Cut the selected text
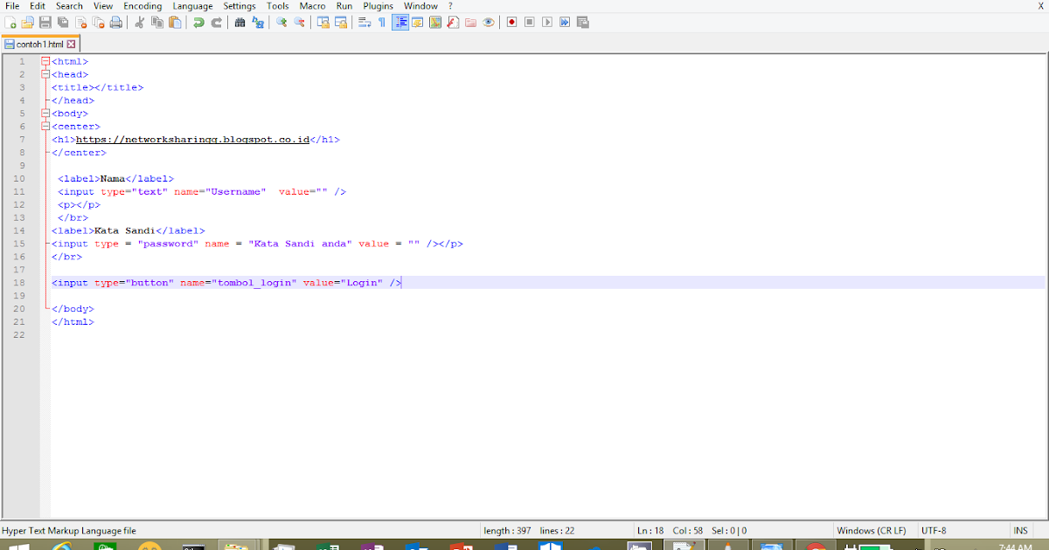Screen dimensions: 1049x550 click(x=139, y=22)
